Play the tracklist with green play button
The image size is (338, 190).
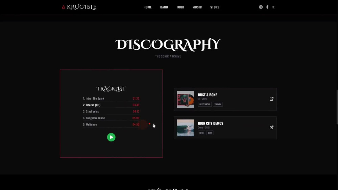(111, 137)
